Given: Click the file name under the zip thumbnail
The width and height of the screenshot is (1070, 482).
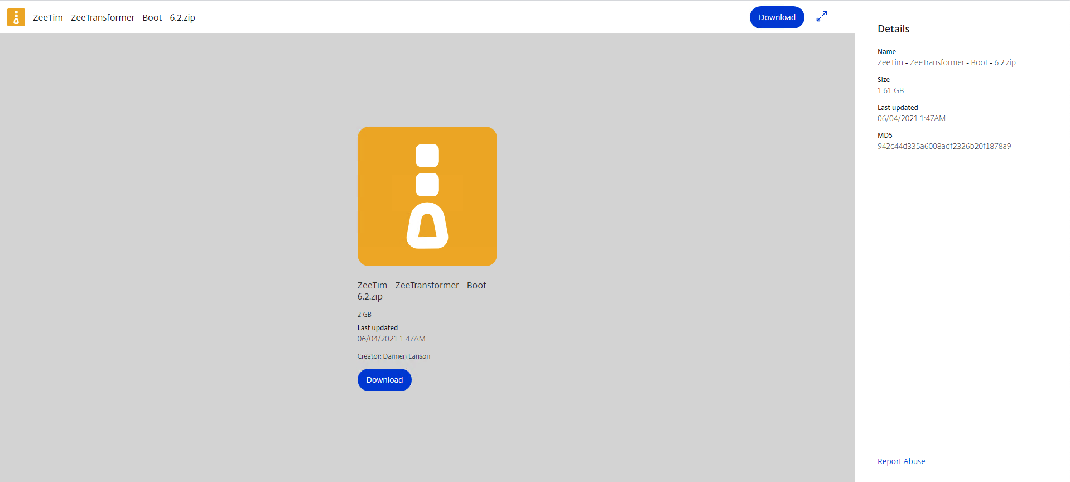Looking at the screenshot, I should pos(424,291).
